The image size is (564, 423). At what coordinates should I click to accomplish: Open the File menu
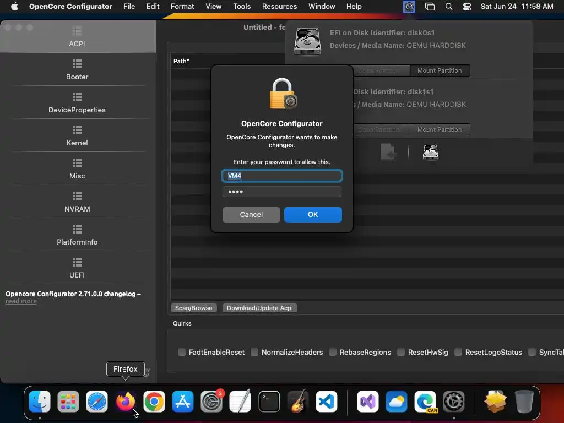[x=129, y=7]
